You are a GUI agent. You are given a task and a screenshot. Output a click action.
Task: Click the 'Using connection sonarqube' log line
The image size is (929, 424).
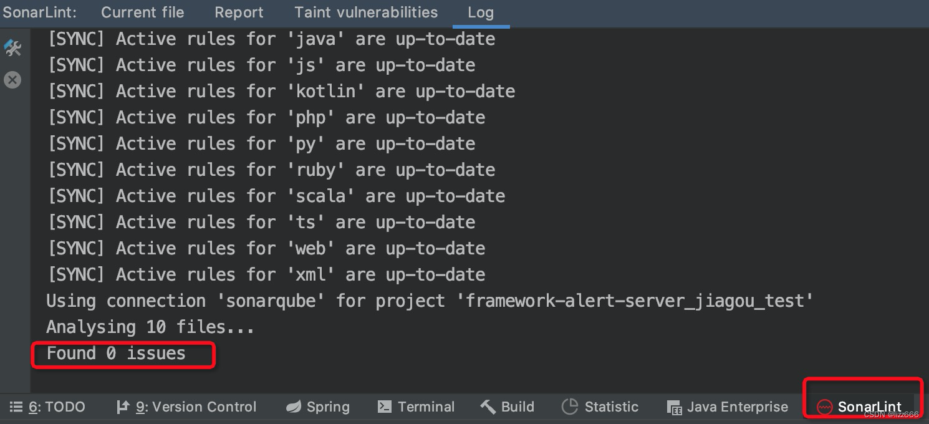430,301
